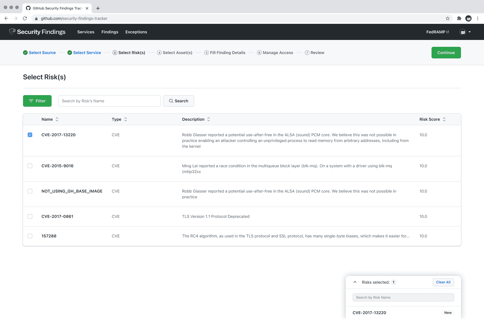The image size is (484, 319).
Task: Click the NOT_USING_GH_BASE_IMAGE risk name
Action: [x=72, y=191]
